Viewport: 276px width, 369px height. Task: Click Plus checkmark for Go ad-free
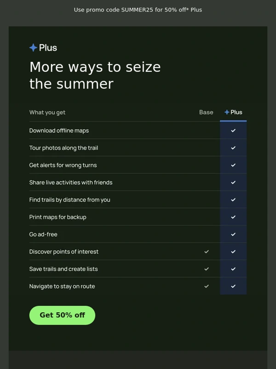point(233,234)
